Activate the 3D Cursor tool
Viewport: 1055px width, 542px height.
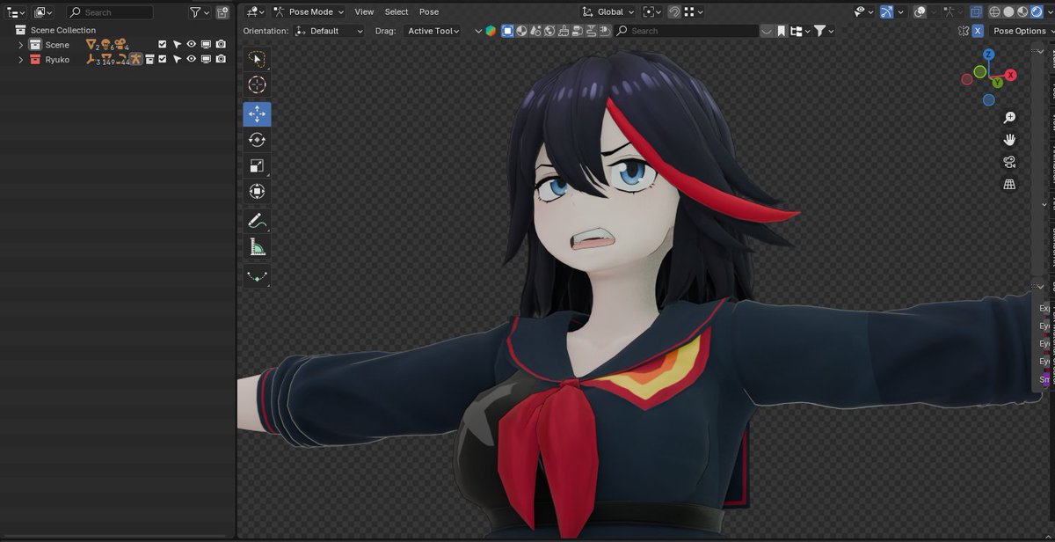(x=257, y=84)
